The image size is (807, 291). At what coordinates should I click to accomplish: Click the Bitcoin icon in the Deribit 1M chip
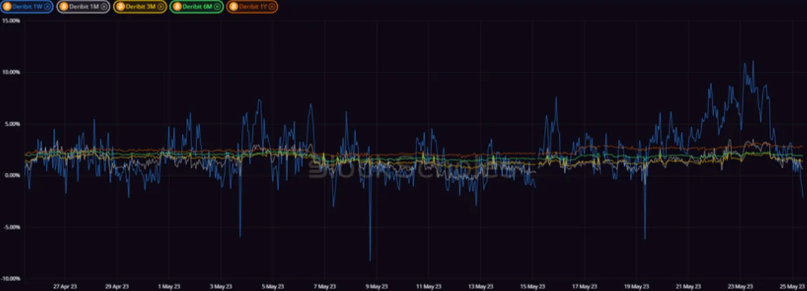click(x=64, y=7)
